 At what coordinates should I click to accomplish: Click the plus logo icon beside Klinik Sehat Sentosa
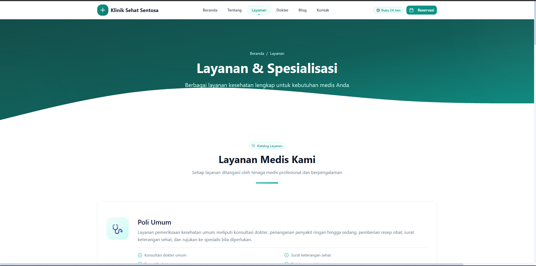[103, 10]
